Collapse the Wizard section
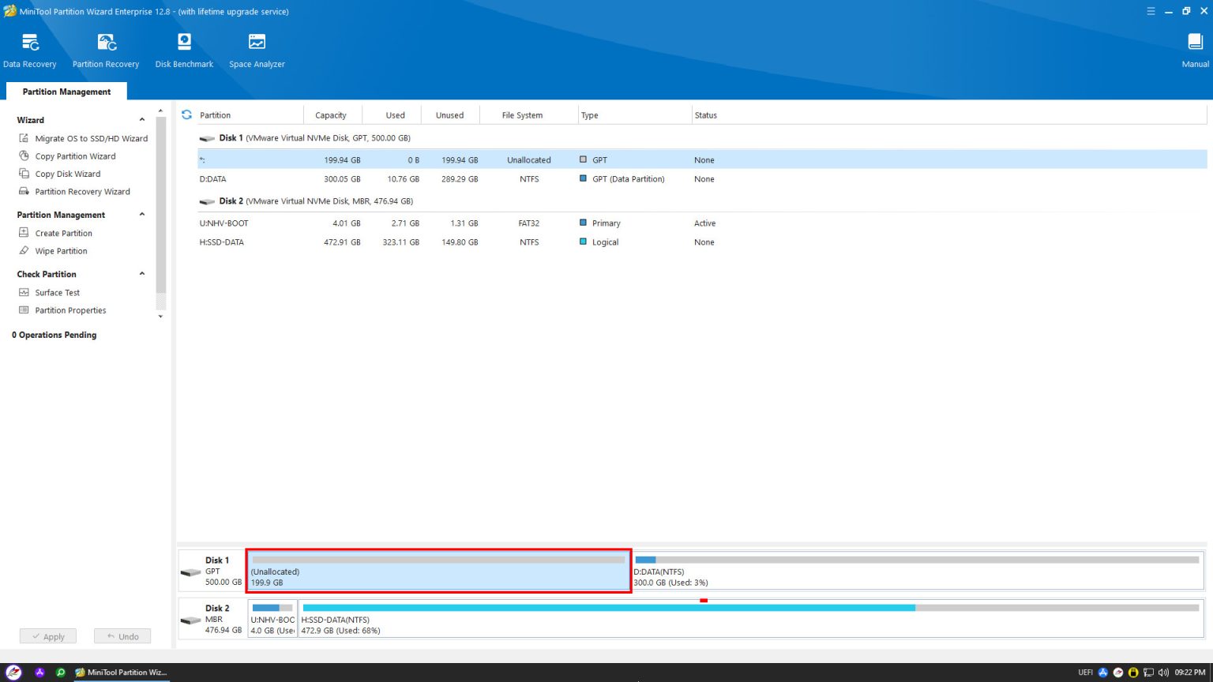The height and width of the screenshot is (682, 1213). pyautogui.click(x=142, y=119)
